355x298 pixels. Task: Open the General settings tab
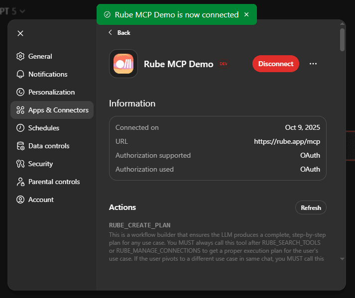52,56
